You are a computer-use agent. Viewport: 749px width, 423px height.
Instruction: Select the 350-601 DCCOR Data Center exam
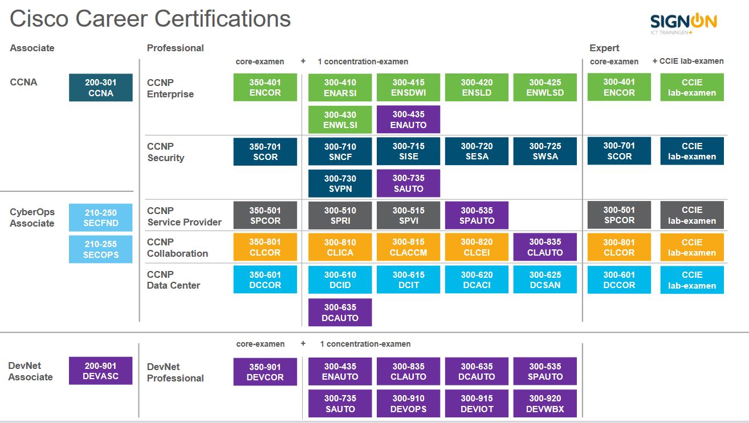point(265,279)
